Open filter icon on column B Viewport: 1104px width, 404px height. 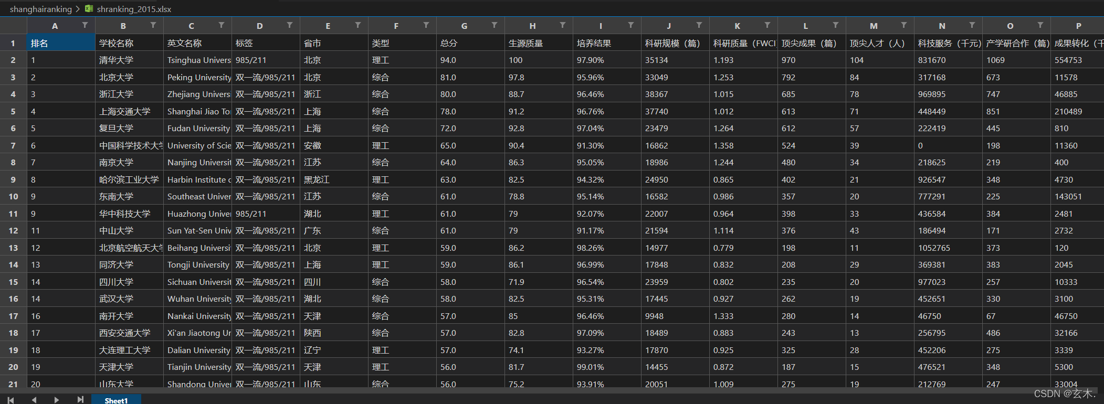[153, 25]
